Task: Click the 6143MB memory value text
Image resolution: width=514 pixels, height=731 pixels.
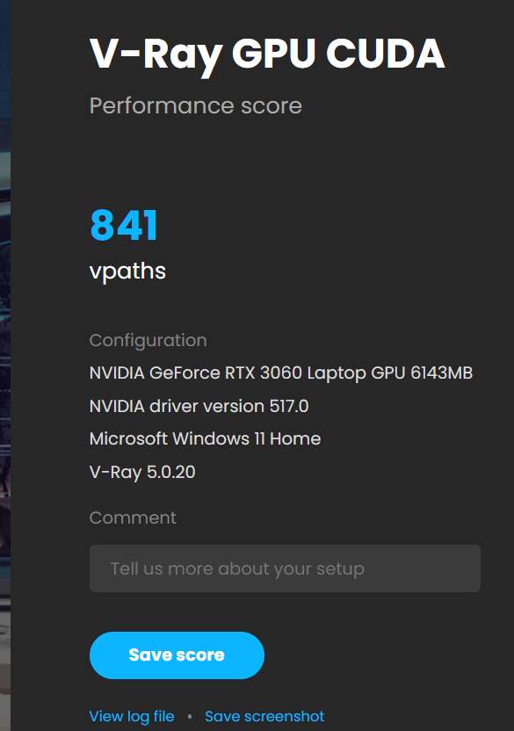Action: 442,373
